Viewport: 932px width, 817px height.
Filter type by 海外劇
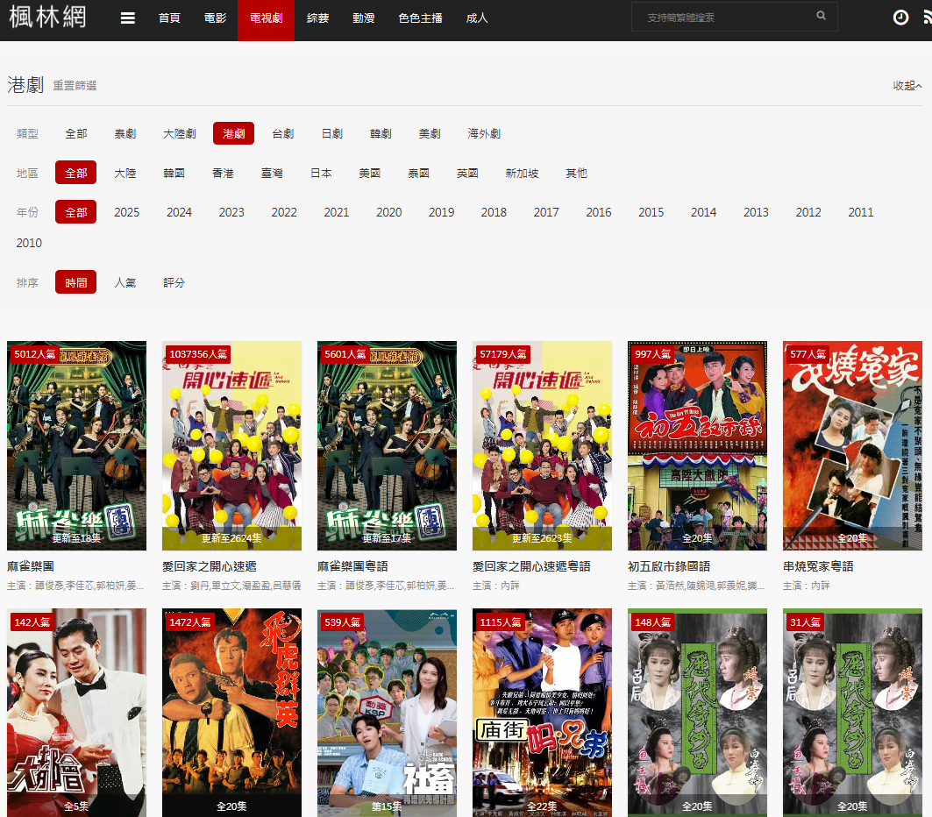[x=484, y=134]
